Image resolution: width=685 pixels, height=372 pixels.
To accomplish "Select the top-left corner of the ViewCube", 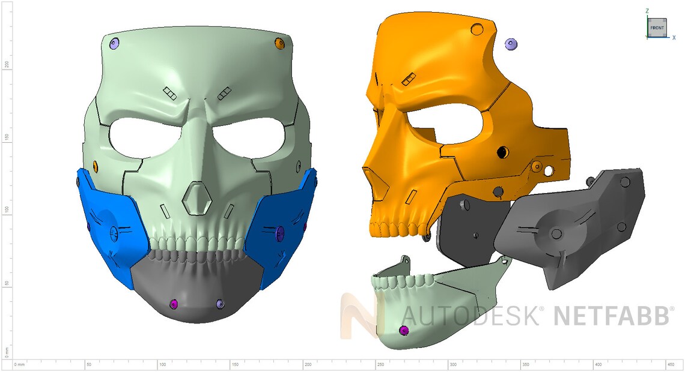I will pos(650,20).
